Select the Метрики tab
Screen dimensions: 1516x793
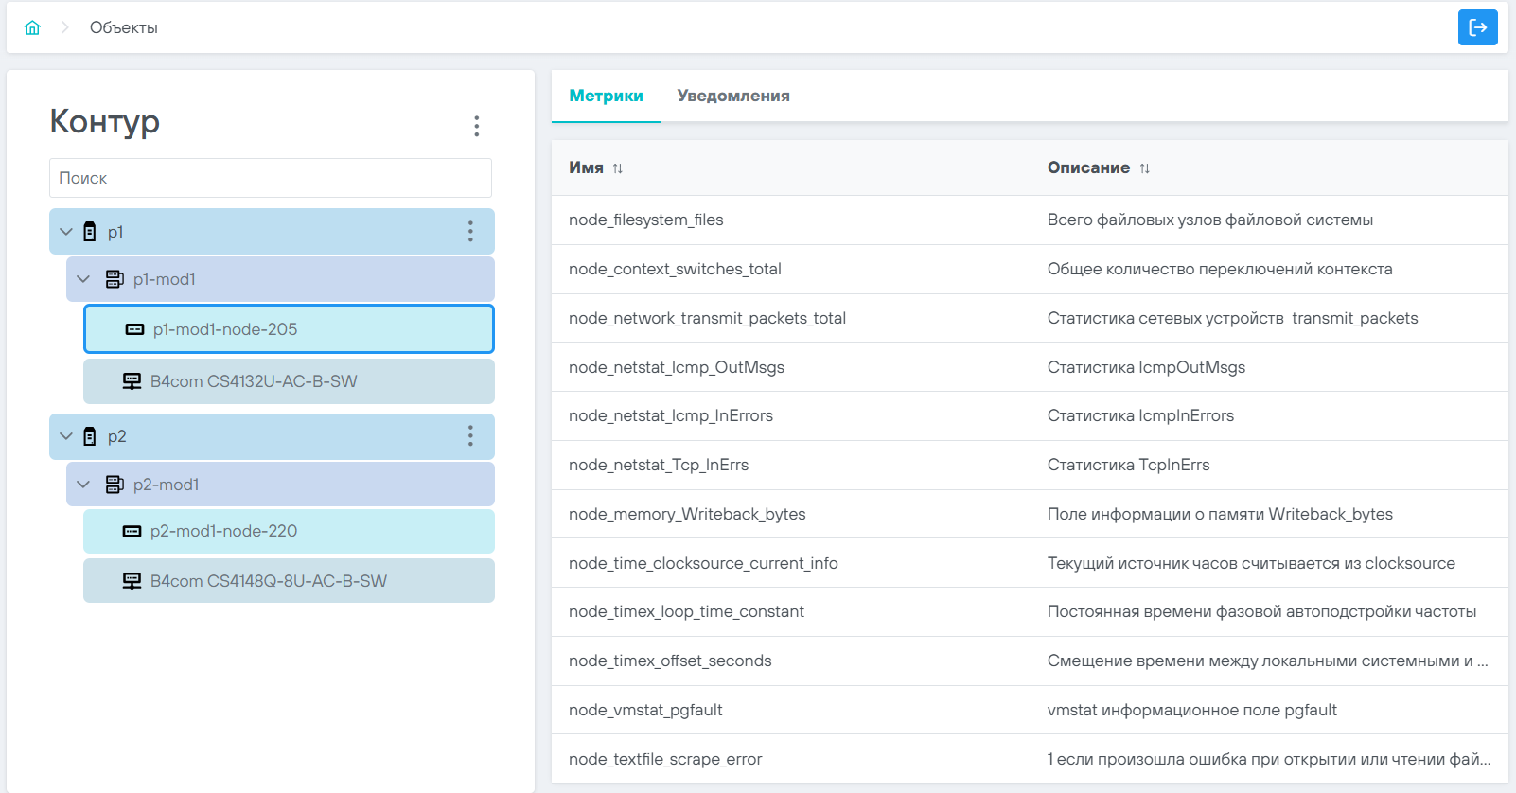[606, 96]
